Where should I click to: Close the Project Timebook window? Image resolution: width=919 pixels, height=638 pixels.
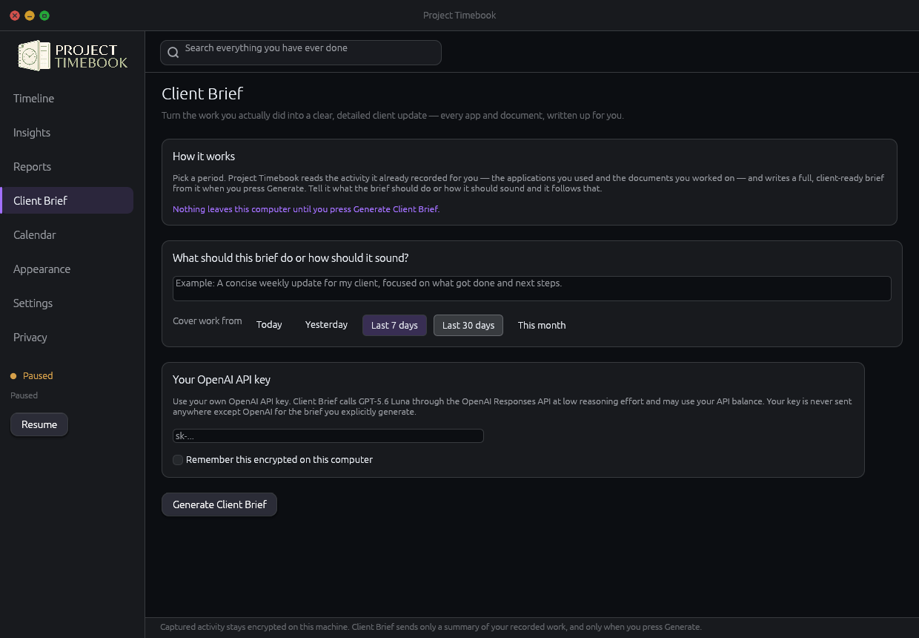[x=15, y=16]
